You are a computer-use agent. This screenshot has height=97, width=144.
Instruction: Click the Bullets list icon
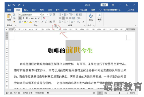60,15
